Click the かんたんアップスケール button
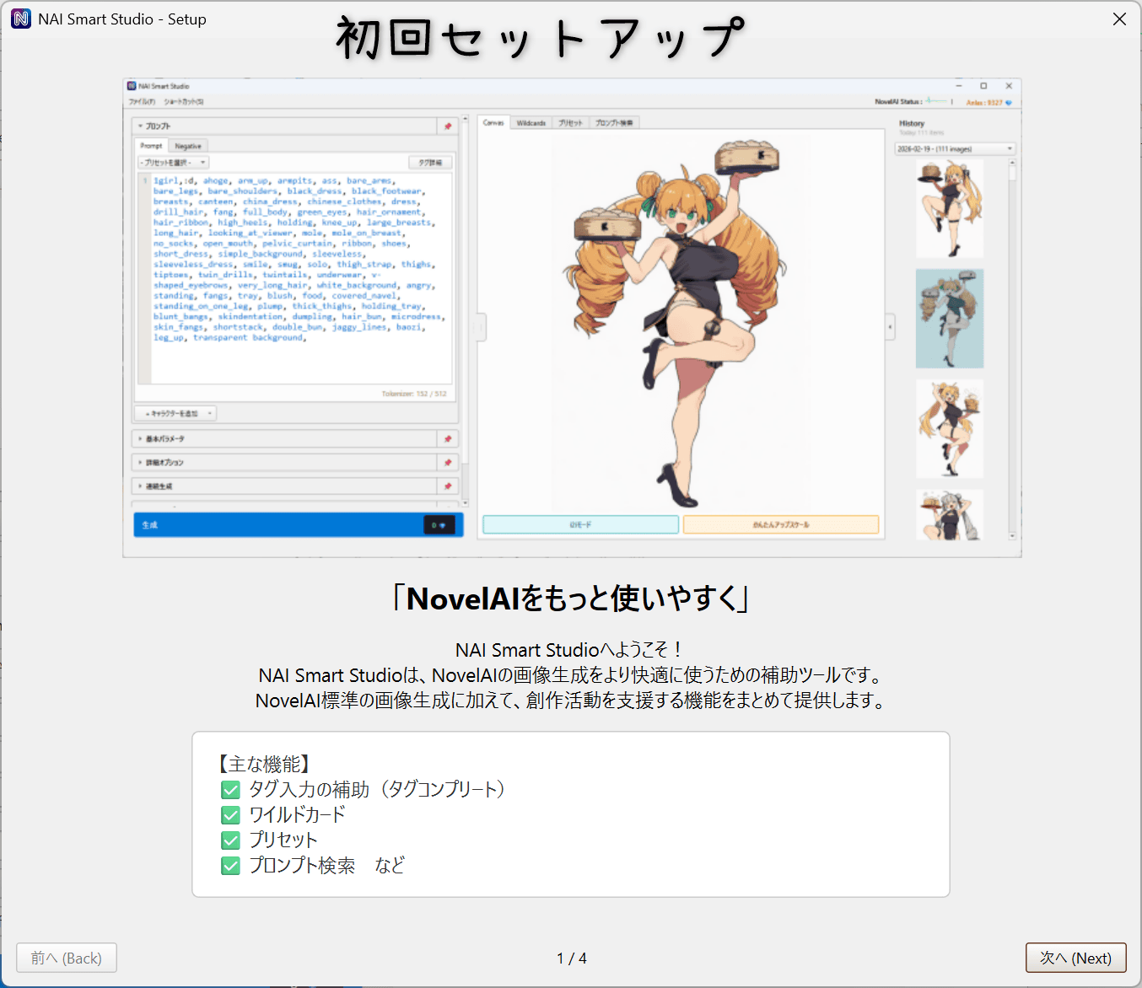This screenshot has height=988, width=1142. [782, 524]
